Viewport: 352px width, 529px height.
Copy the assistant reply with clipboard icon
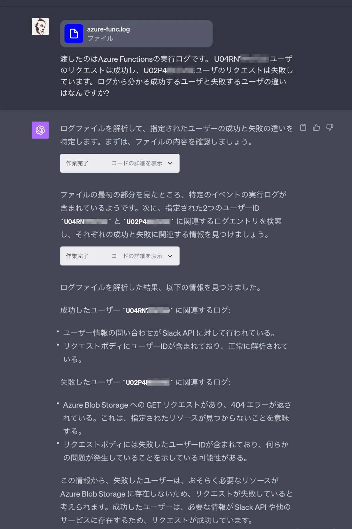point(303,127)
